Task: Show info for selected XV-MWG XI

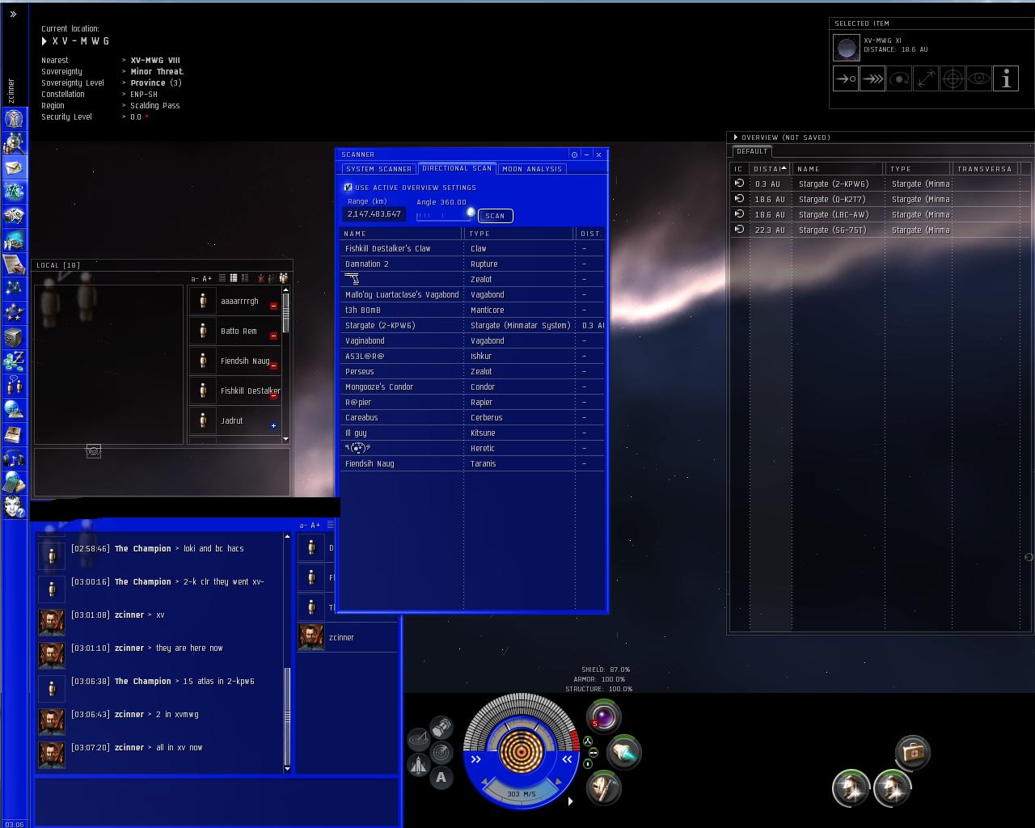Action: [1006, 78]
